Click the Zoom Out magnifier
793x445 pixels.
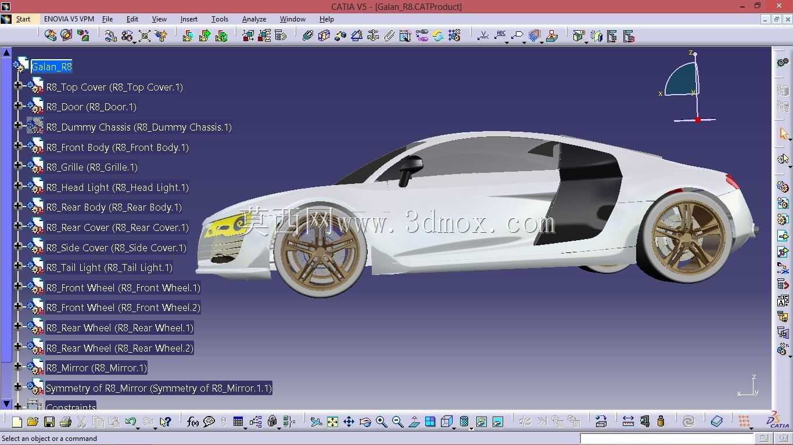pyautogui.click(x=397, y=422)
